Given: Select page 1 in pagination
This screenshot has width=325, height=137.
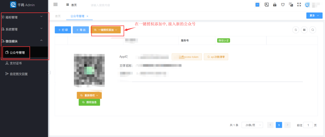Looking at the screenshot, I should 279,125.
